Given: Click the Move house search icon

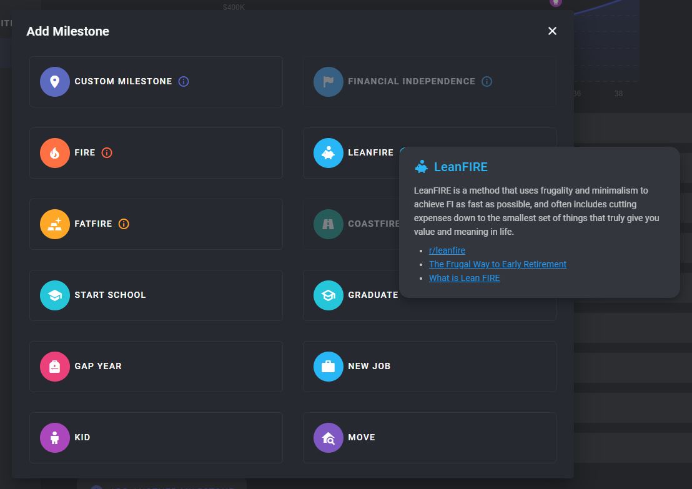Looking at the screenshot, I should click(x=329, y=438).
